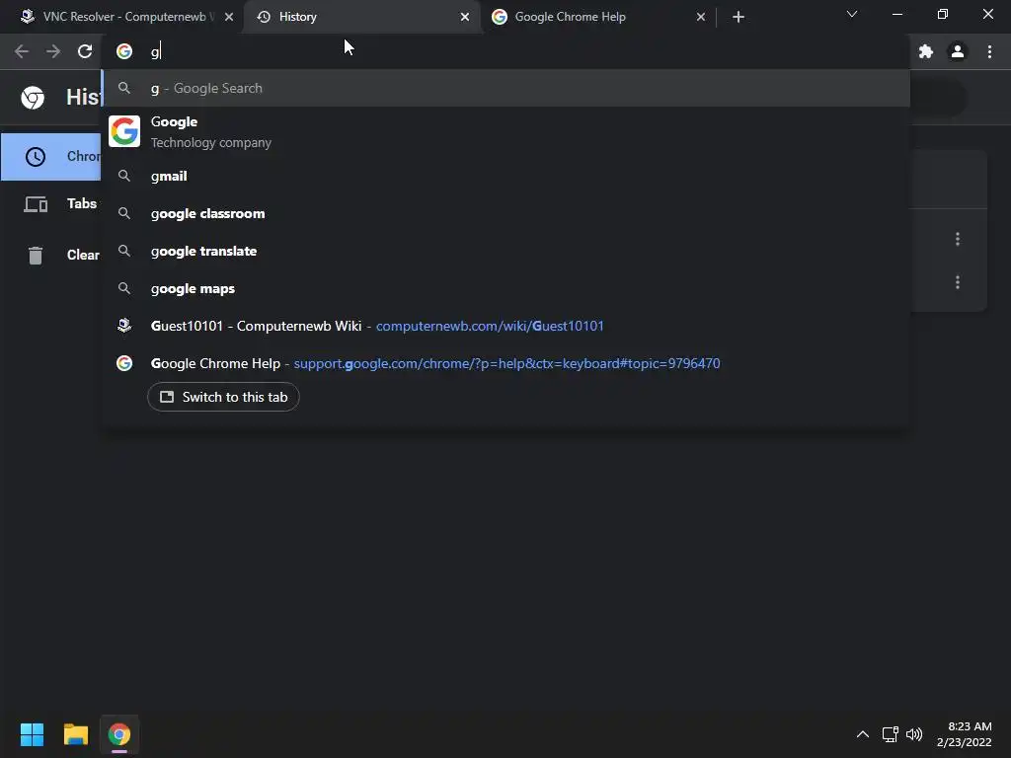The image size is (1011, 758).
Task: Click the Google logo thumbnail in suggestions
Action: [x=124, y=131]
